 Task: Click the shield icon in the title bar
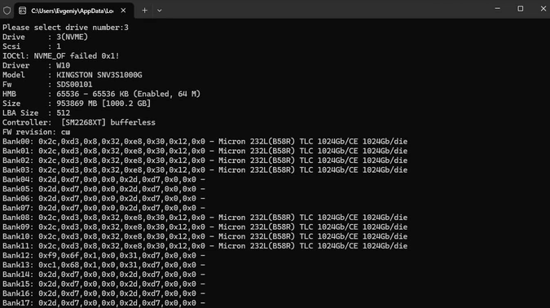[x=7, y=11]
